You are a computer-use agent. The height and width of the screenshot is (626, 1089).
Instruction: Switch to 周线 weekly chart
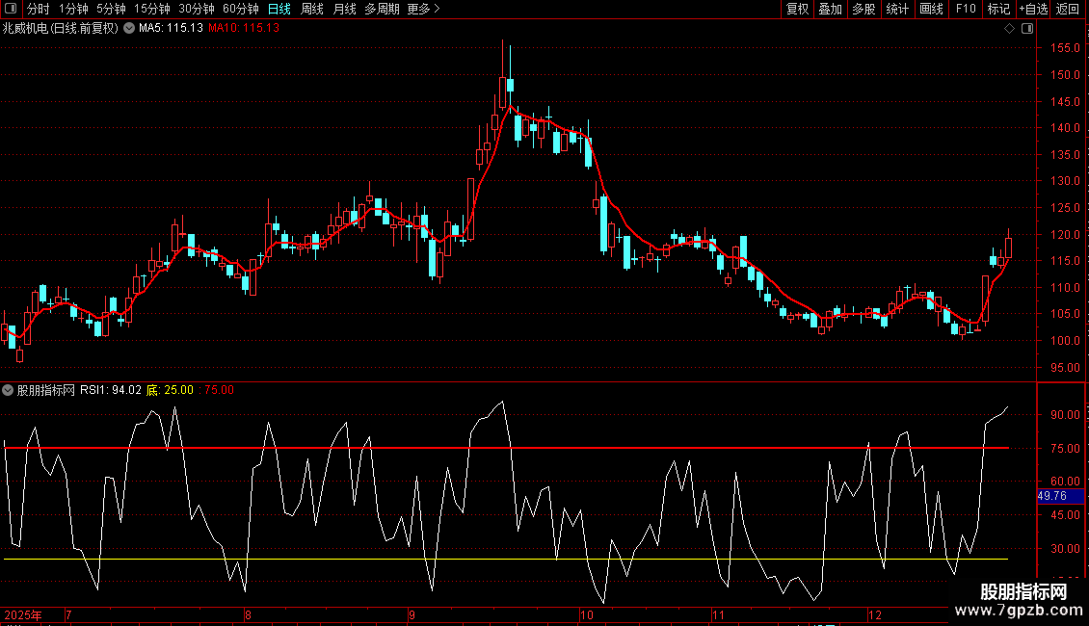(x=312, y=9)
